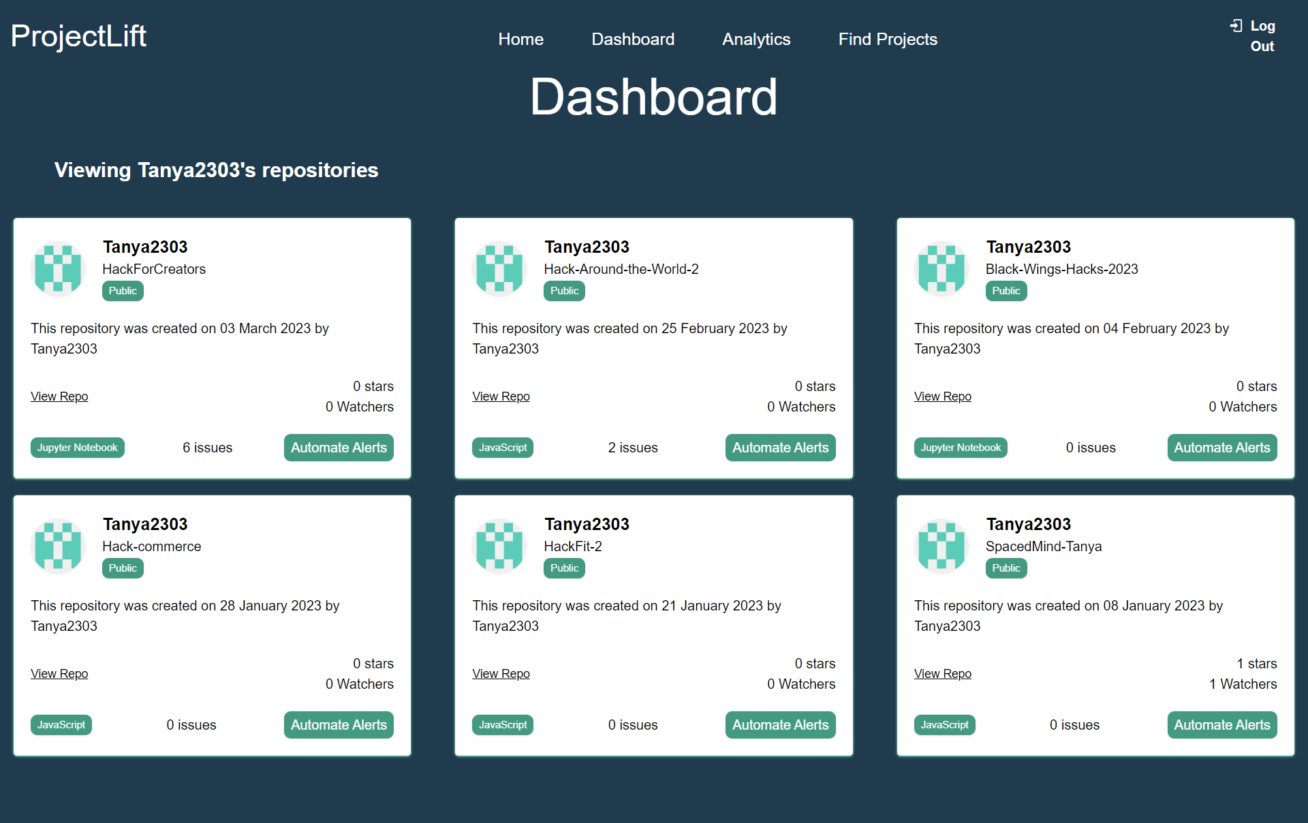Screen dimensions: 1308x823
Task: Open the Home navigation item
Action: pyautogui.click(x=520, y=40)
